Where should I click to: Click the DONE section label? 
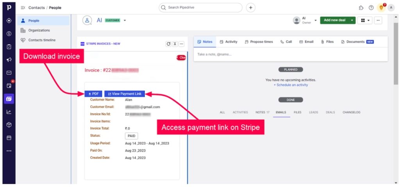coord(291,100)
